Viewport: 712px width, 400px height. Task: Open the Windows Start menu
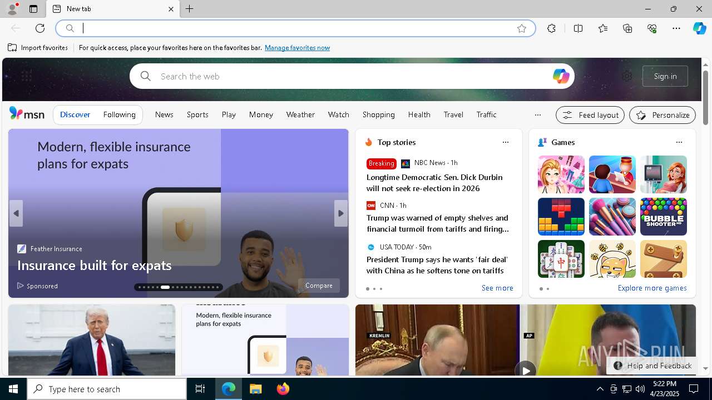(x=13, y=389)
